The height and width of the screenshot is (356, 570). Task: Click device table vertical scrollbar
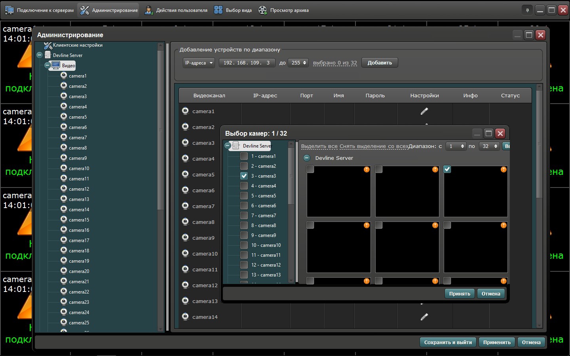[539, 144]
